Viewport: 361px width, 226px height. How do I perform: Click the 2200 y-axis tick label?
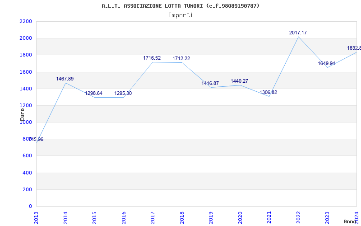coord(26,21)
